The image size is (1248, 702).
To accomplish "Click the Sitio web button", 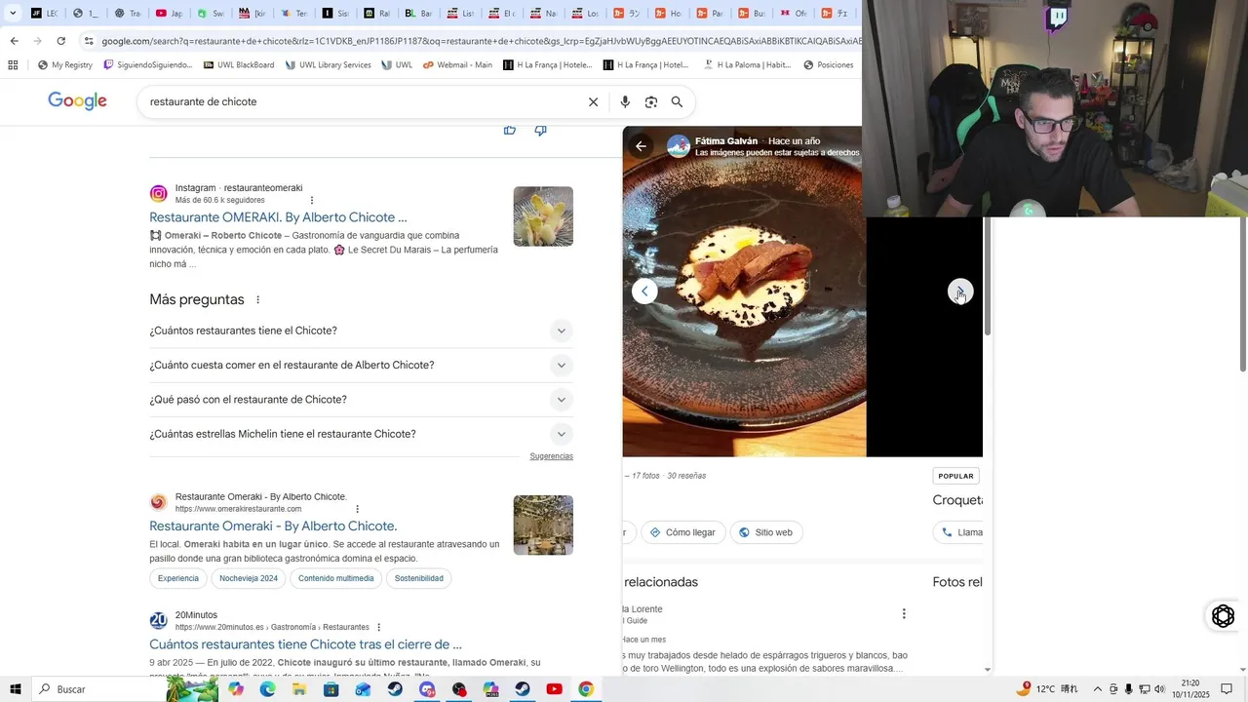I will pos(765,532).
